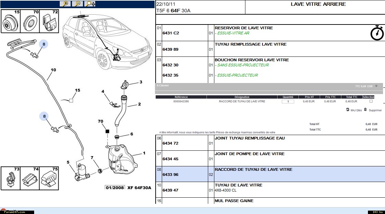
Task: Click the zoom out magnifier icon
Action: [77, 4]
